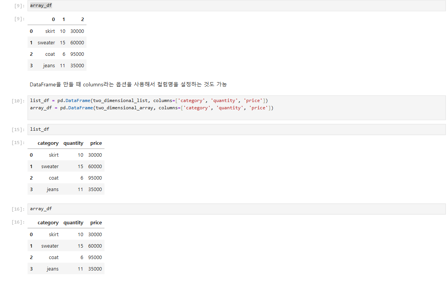Click 'category' header in last array_df table
Screen dimensions: 447x282
point(48,222)
